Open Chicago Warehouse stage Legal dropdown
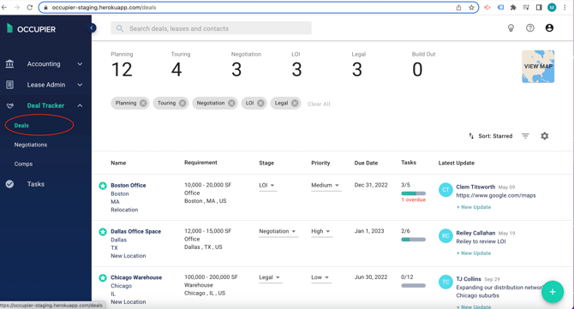Image resolution: width=574 pixels, height=309 pixels. tap(270, 277)
